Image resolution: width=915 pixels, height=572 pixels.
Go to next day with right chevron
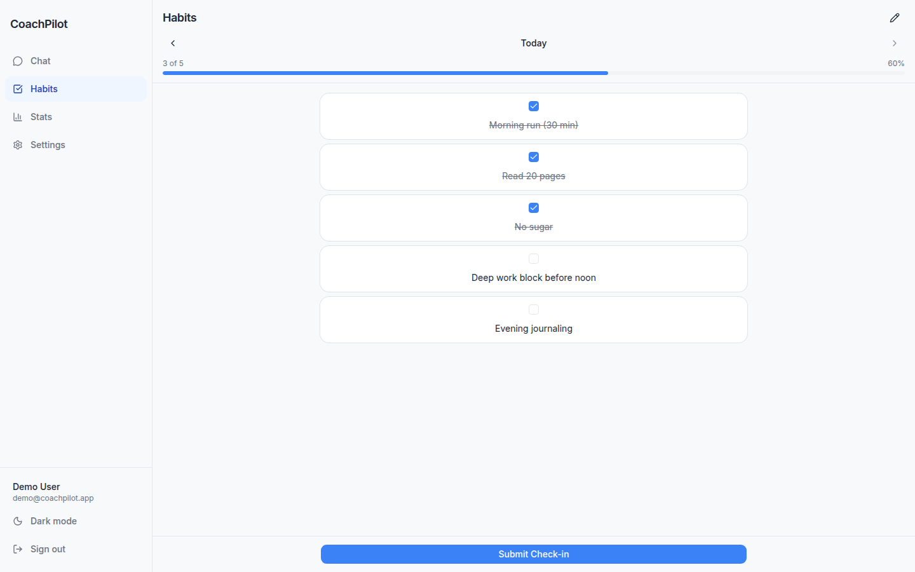895,43
